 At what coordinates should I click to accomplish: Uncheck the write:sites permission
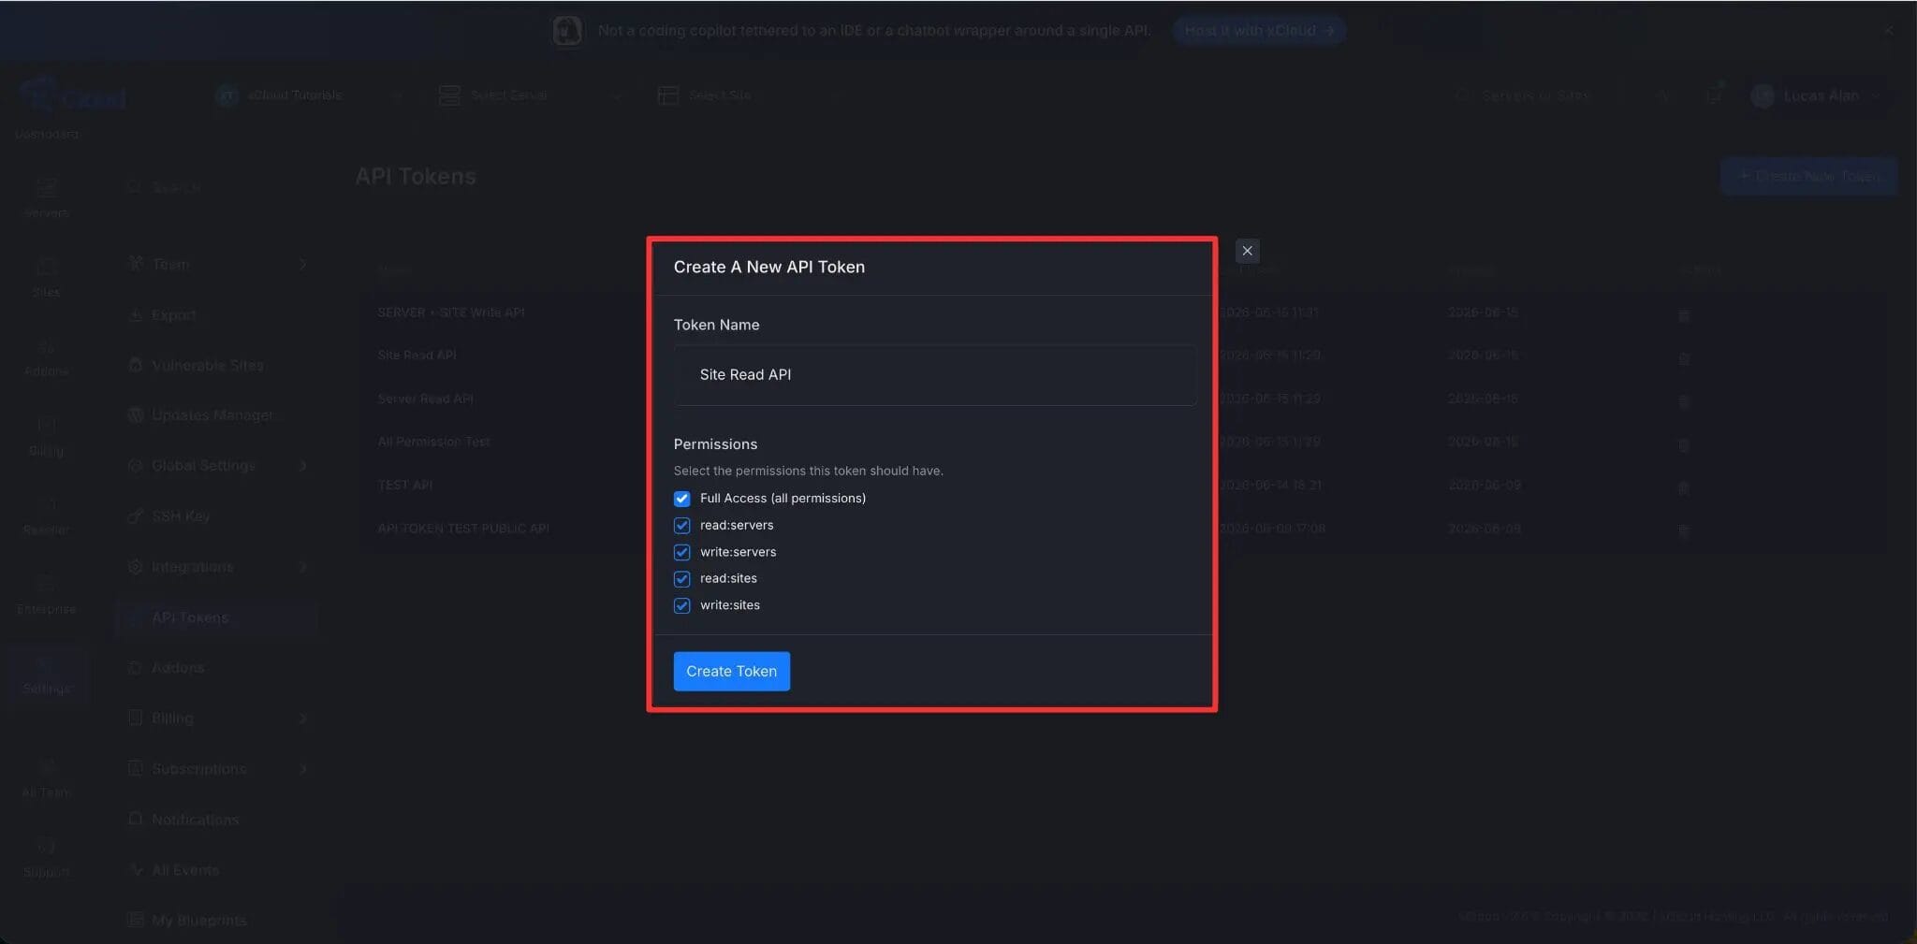(681, 605)
